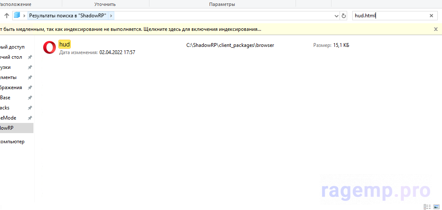Click the Up arrow navigation button
This screenshot has width=442, height=210.
click(x=7, y=16)
